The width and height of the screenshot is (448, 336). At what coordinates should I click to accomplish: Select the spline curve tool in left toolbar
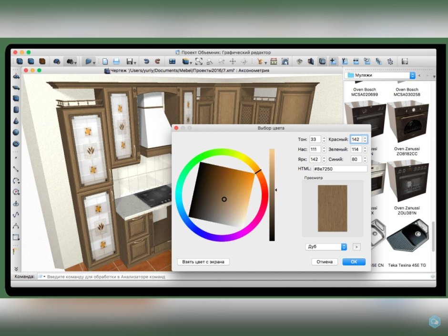point(16,214)
